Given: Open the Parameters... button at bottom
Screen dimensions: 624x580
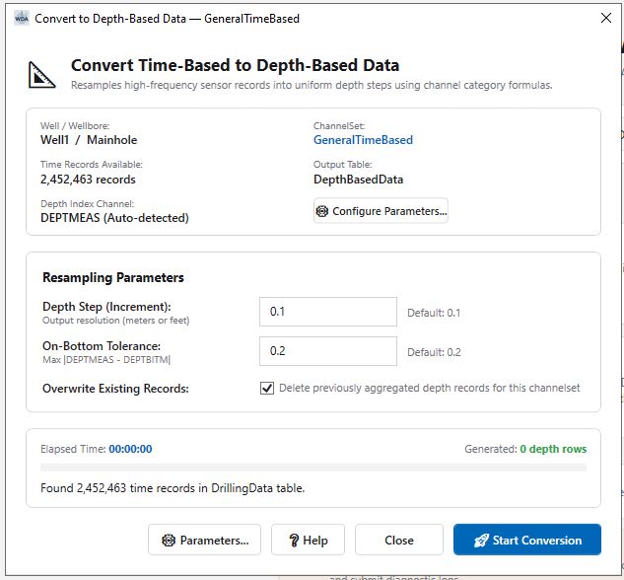Looking at the screenshot, I should 205,540.
